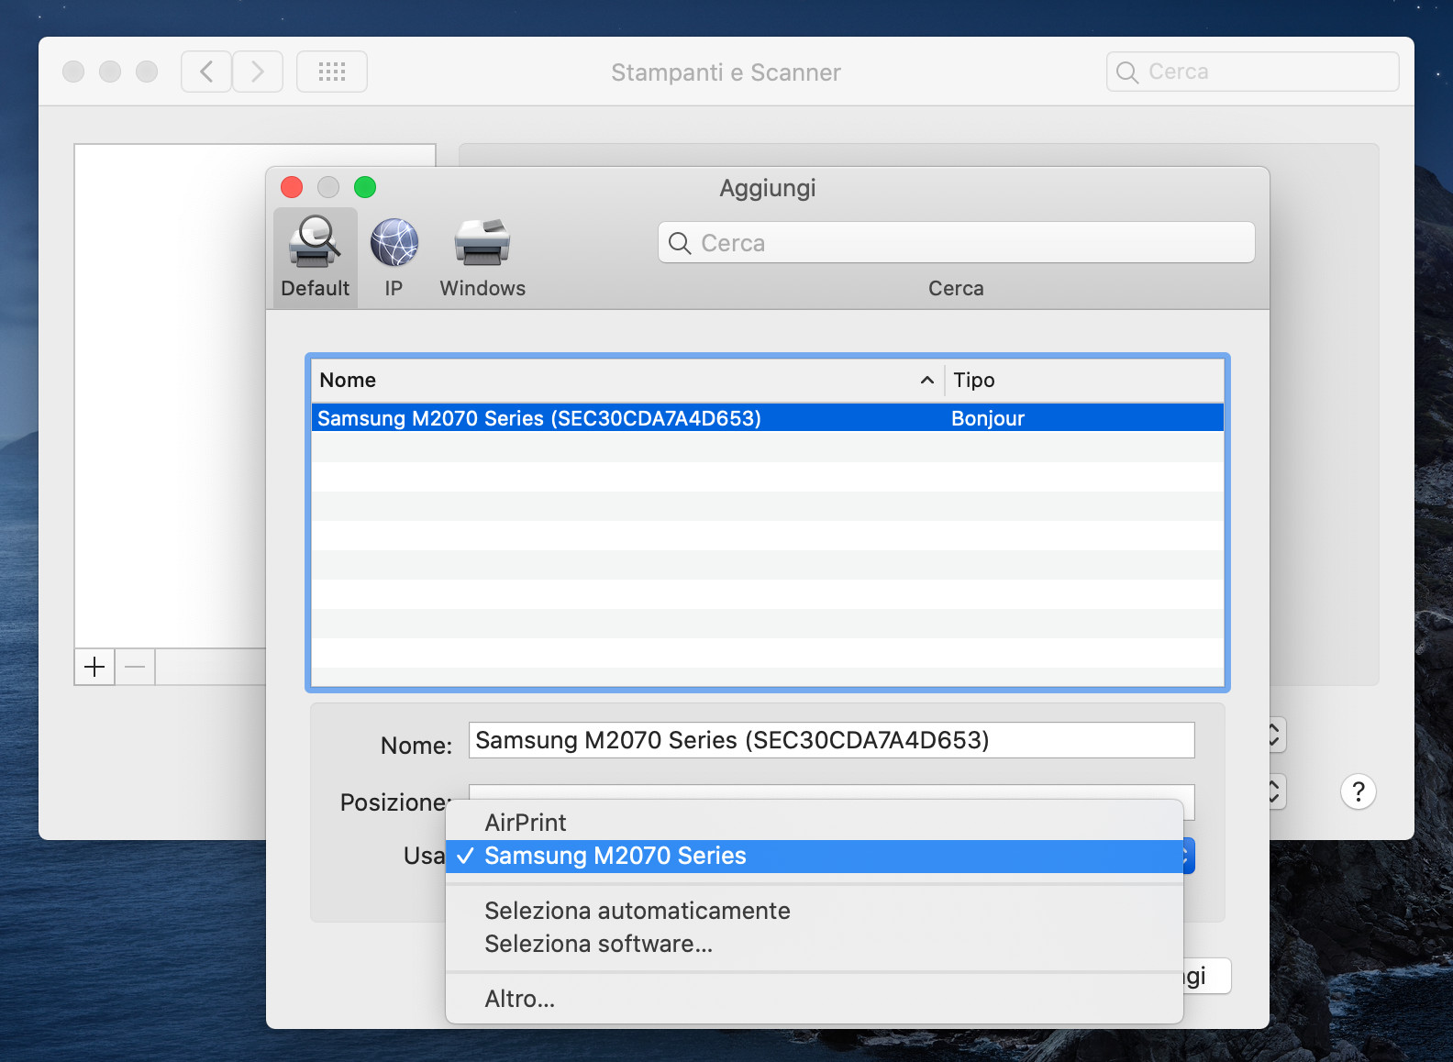Go forward in Stampanti e Scanner
1453x1062 pixels.
tap(258, 72)
